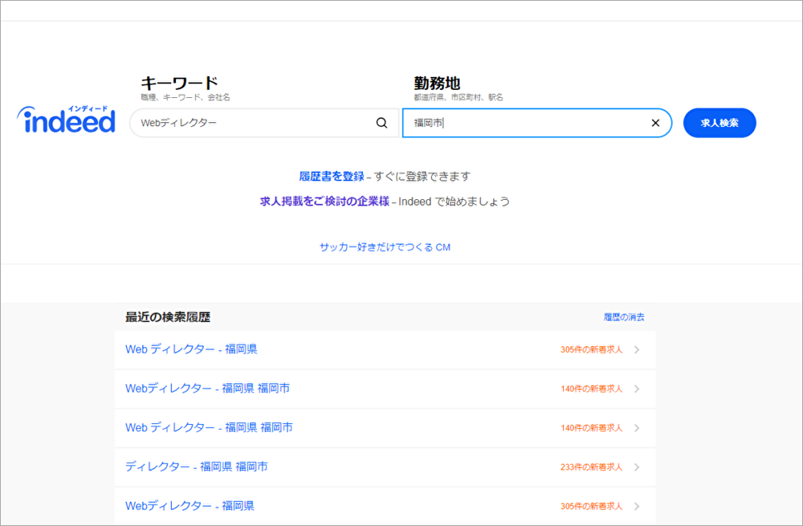Click the Indeed logo
The height and width of the screenshot is (526, 803).
pyautogui.click(x=66, y=120)
